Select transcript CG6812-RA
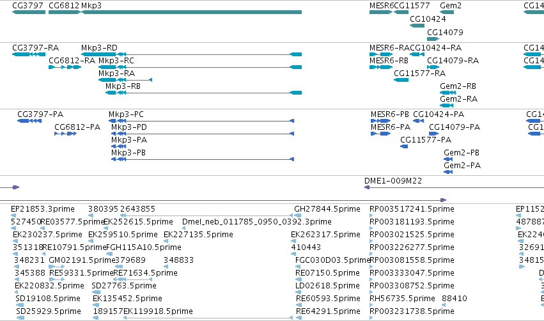The height and width of the screenshot is (321, 544). point(72,60)
